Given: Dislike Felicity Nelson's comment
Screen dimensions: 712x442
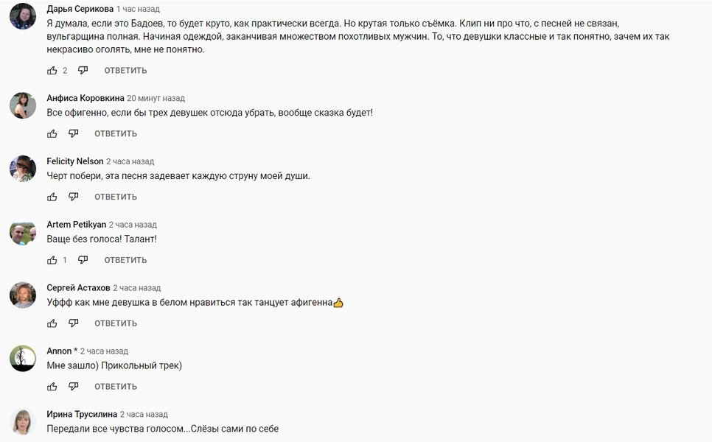Looking at the screenshot, I should point(73,197).
